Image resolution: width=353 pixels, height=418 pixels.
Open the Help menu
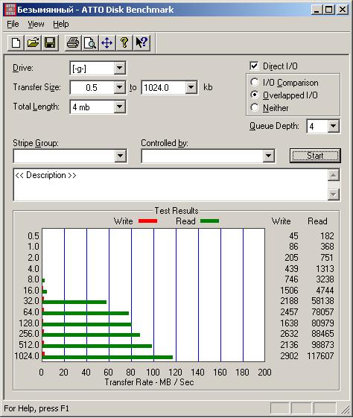point(61,25)
